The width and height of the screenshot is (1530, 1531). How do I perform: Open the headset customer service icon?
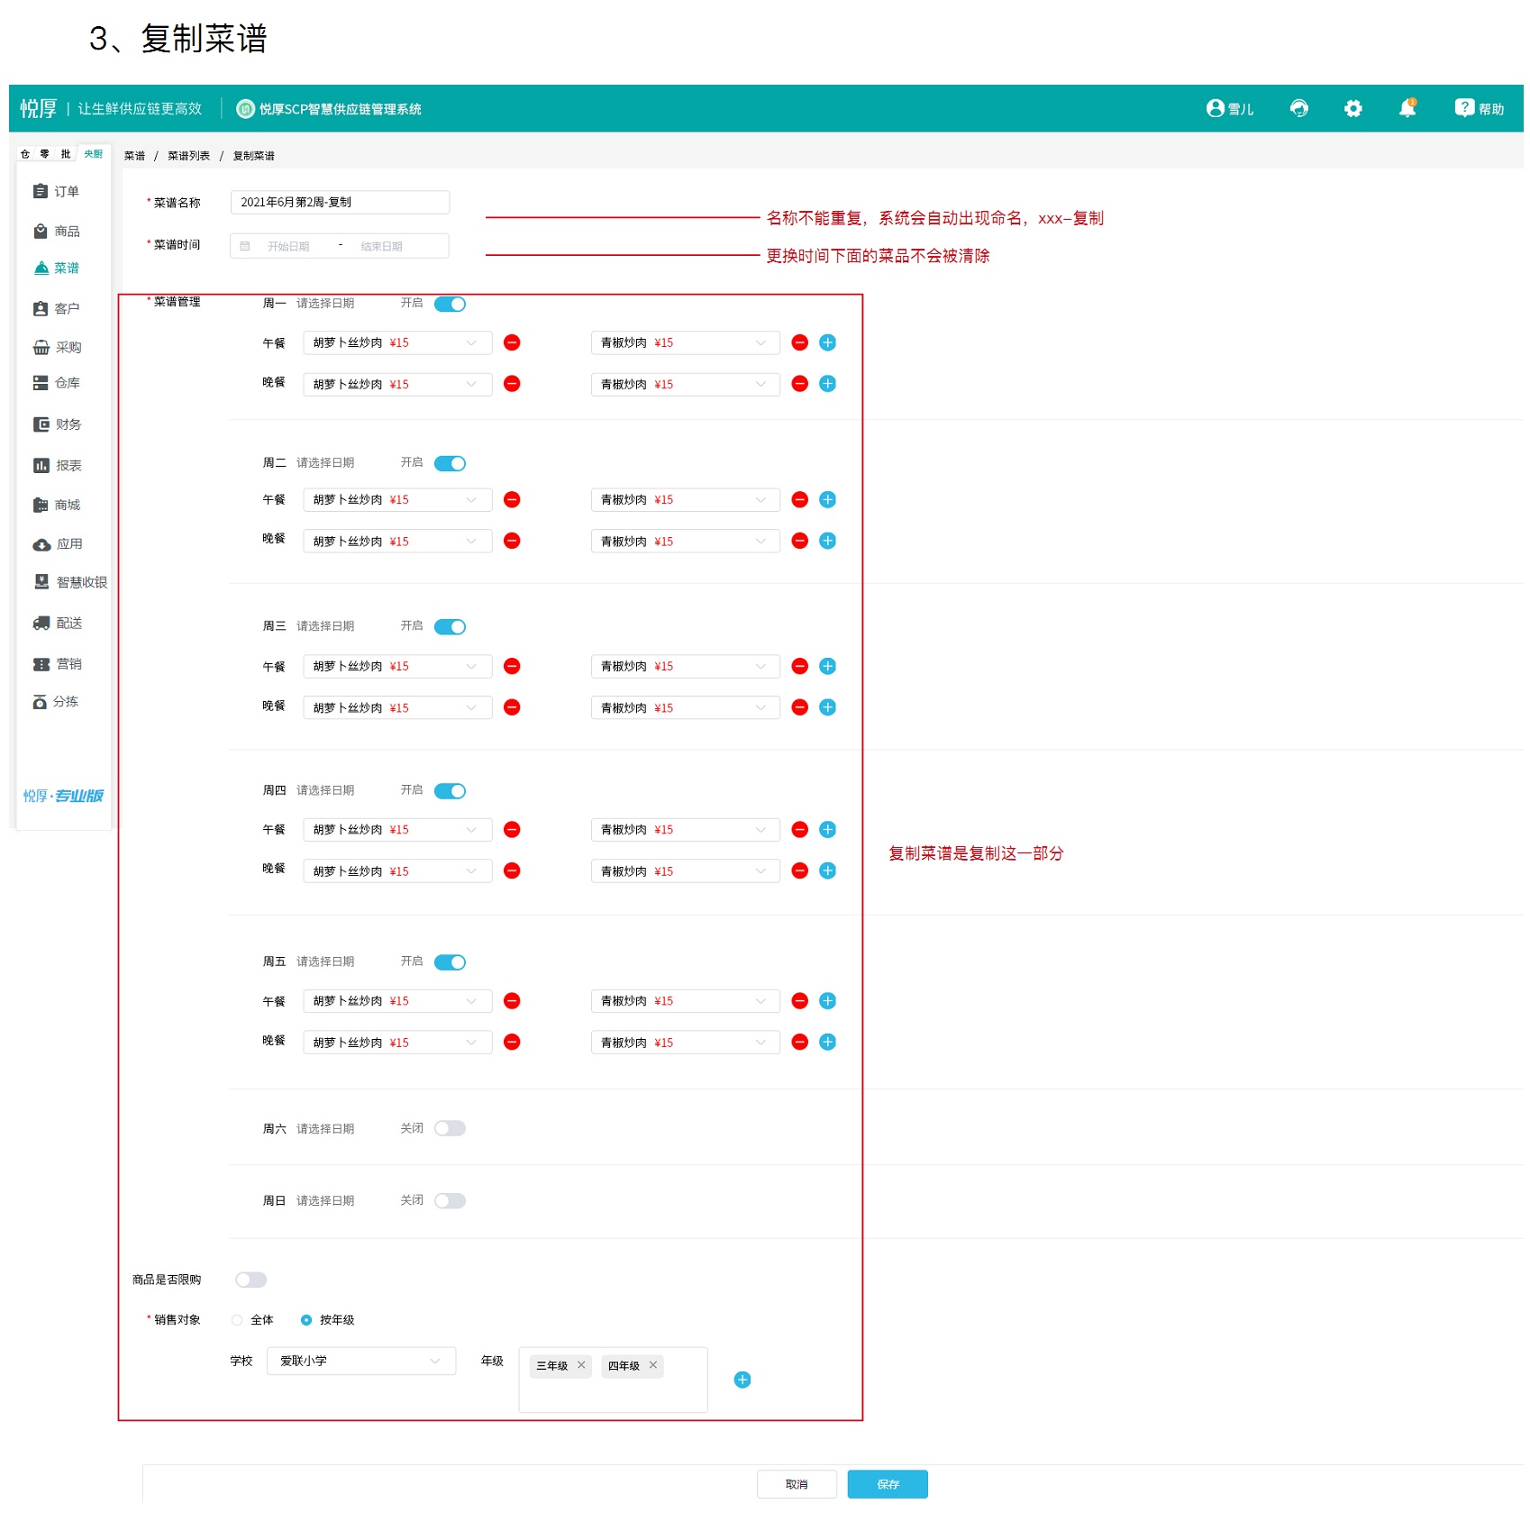coord(1298,108)
